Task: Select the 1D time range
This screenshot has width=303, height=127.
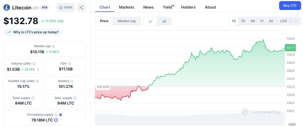Action: pos(234,21)
